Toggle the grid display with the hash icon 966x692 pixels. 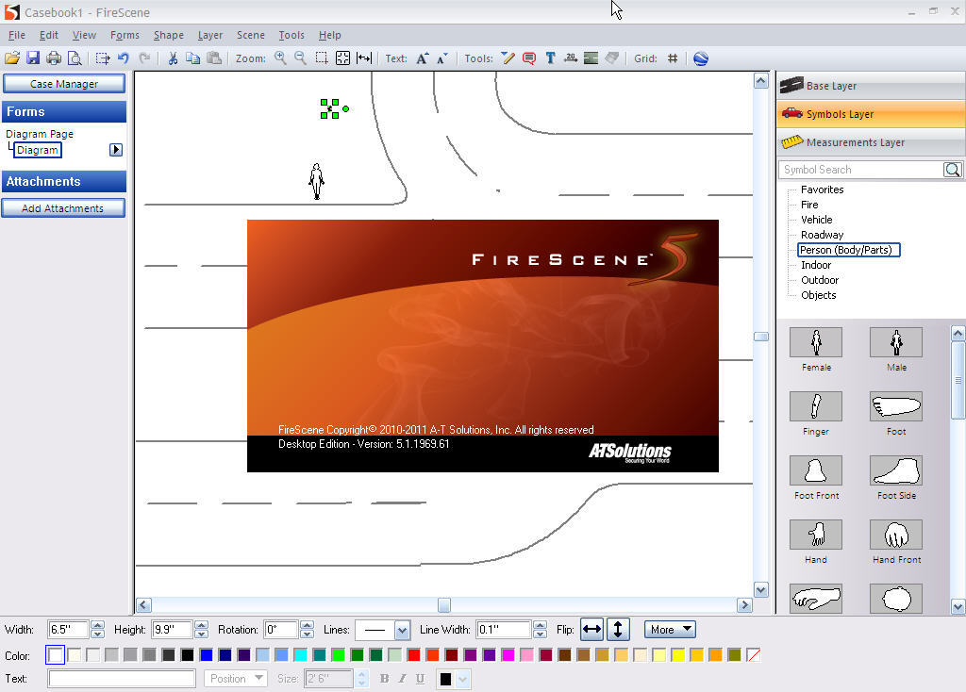click(673, 58)
